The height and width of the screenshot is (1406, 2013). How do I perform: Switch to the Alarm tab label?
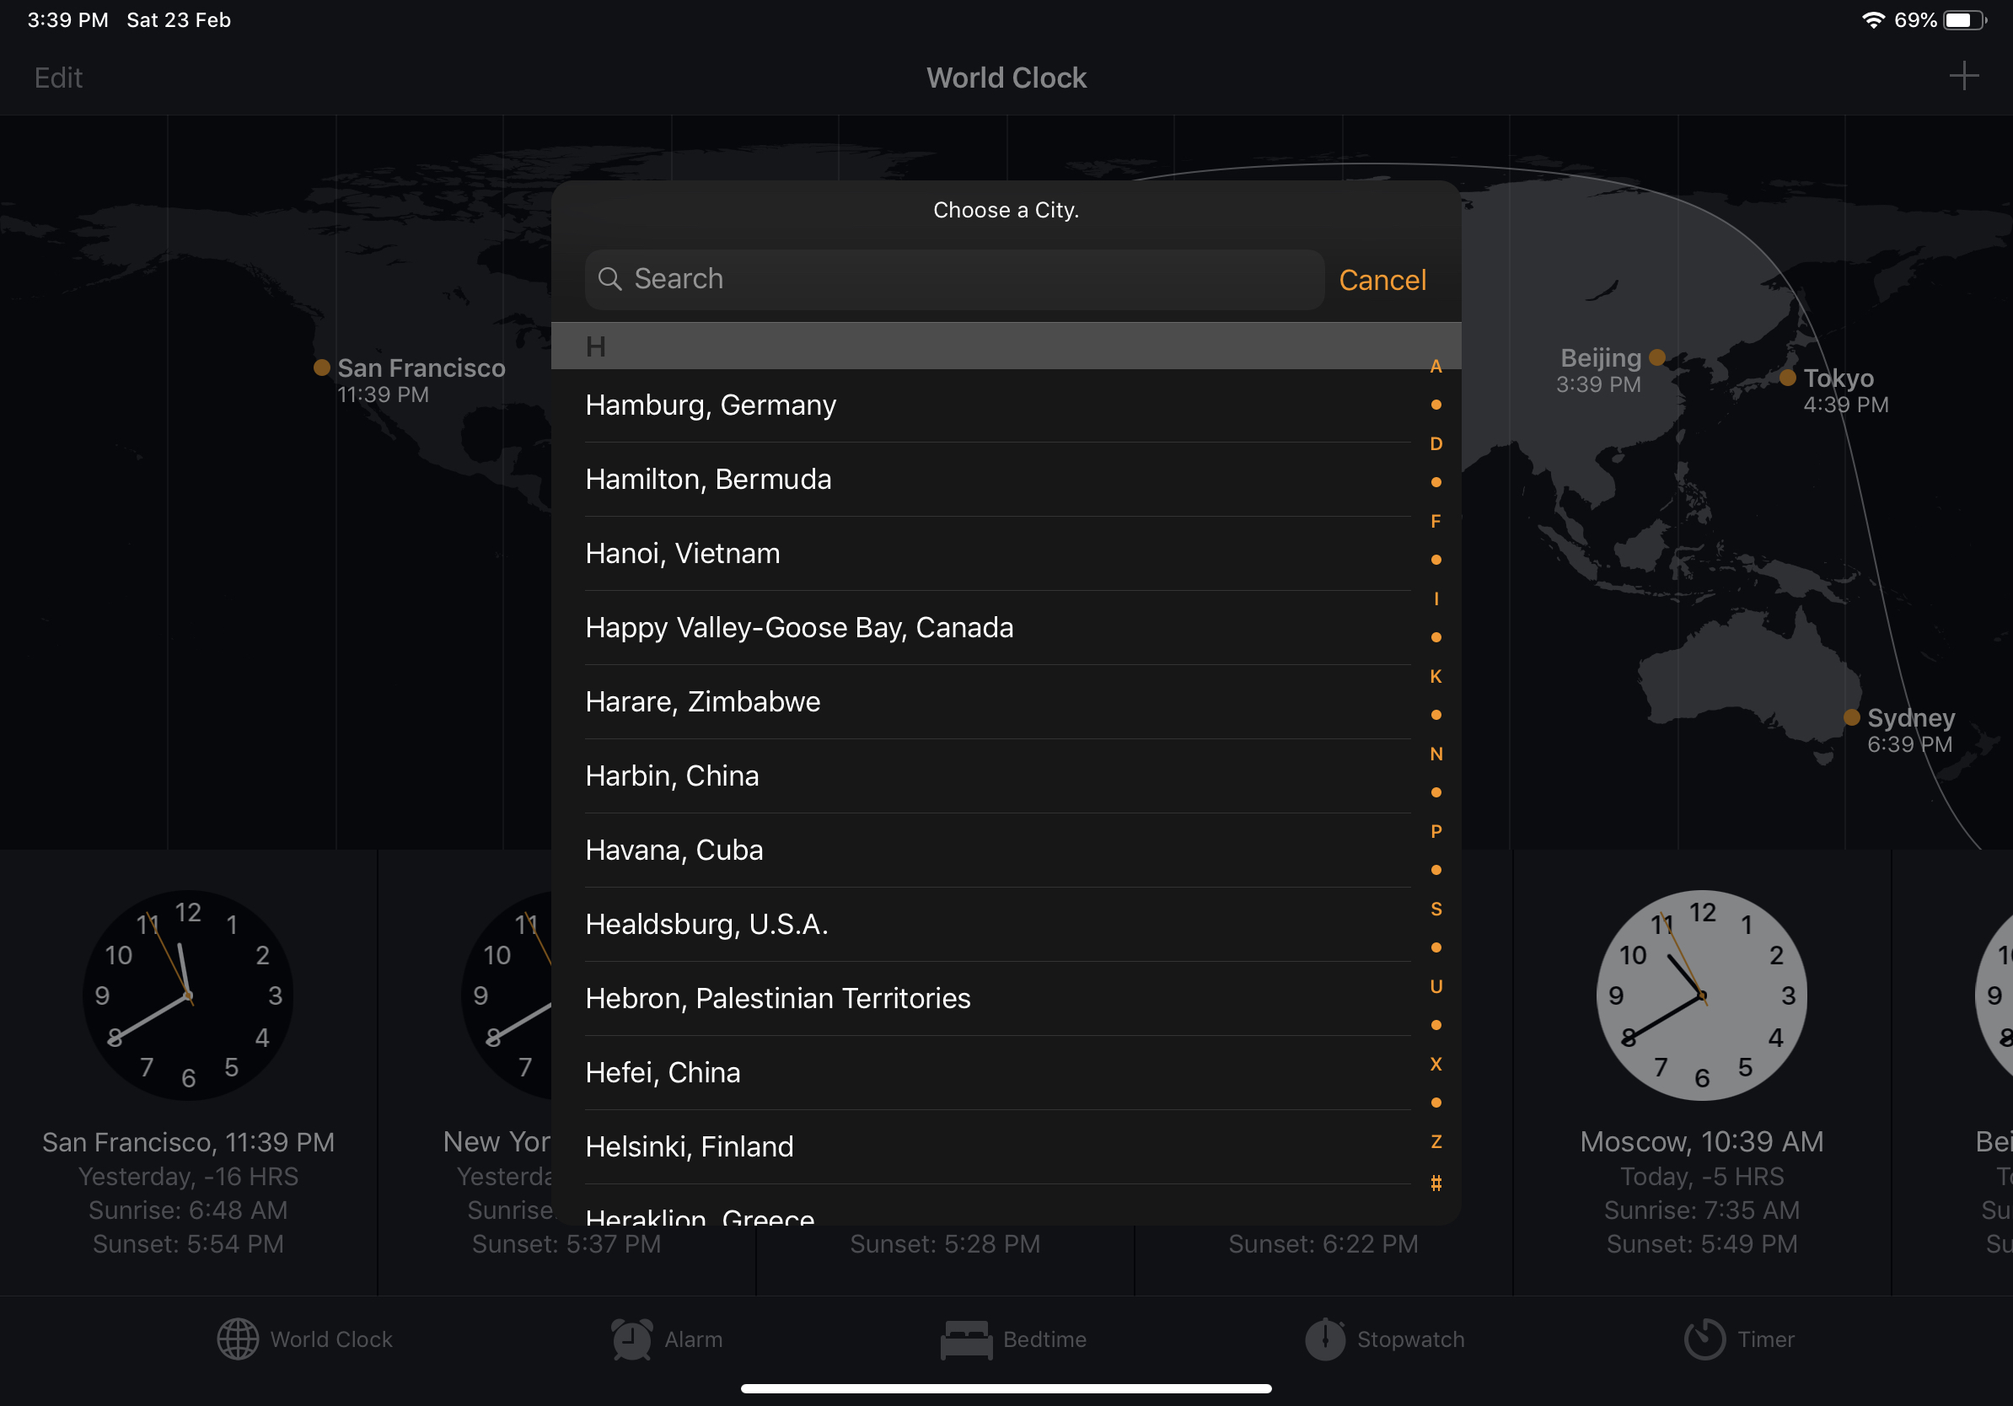pyautogui.click(x=694, y=1339)
